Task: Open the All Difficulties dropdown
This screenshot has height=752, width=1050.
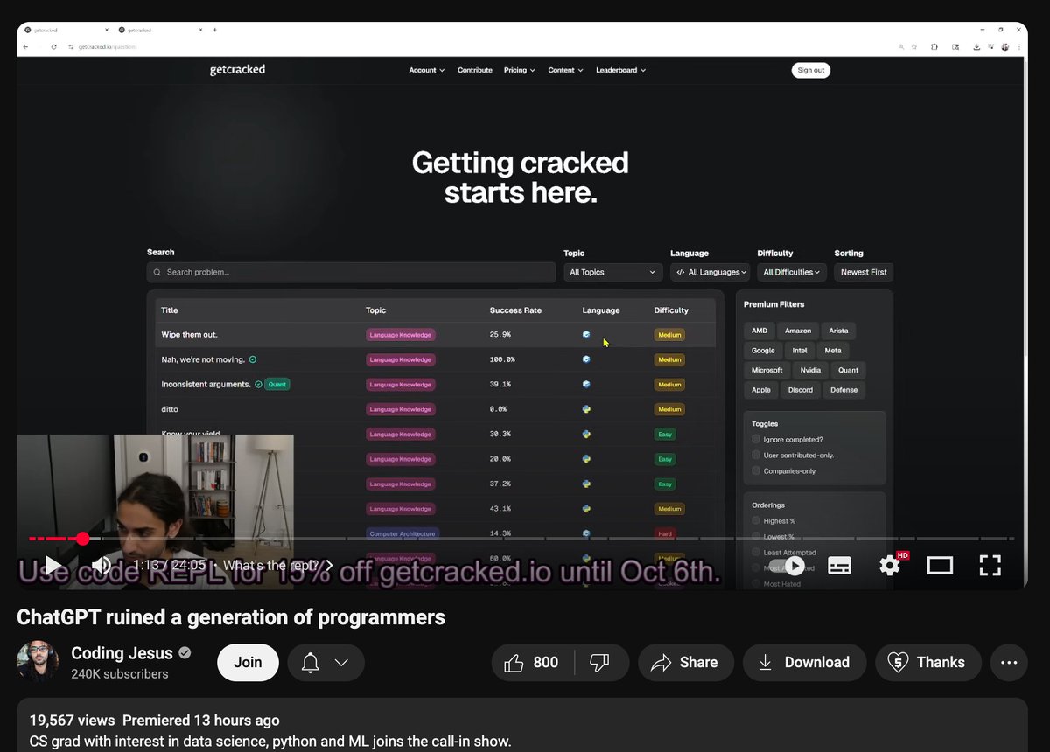Action: pos(791,272)
